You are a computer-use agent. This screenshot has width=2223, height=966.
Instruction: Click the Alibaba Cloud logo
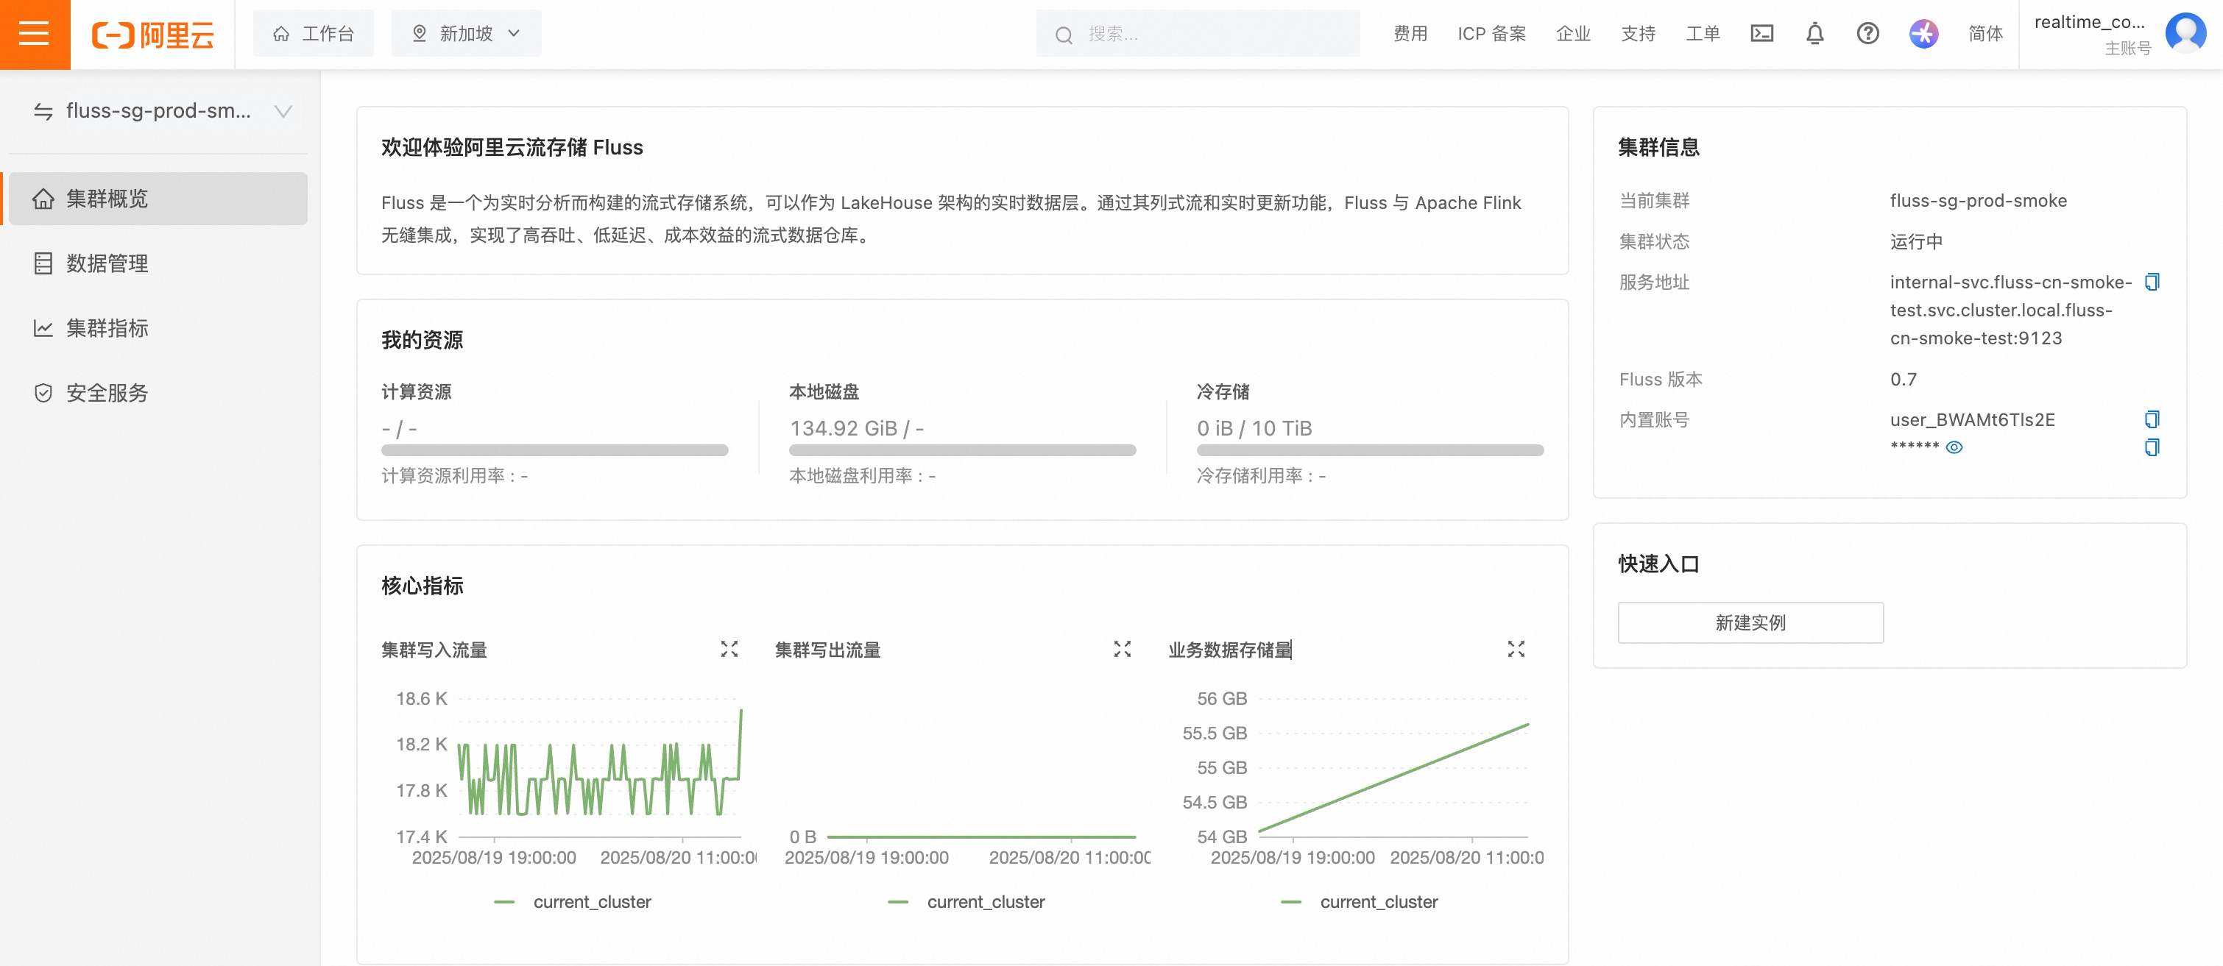[153, 35]
